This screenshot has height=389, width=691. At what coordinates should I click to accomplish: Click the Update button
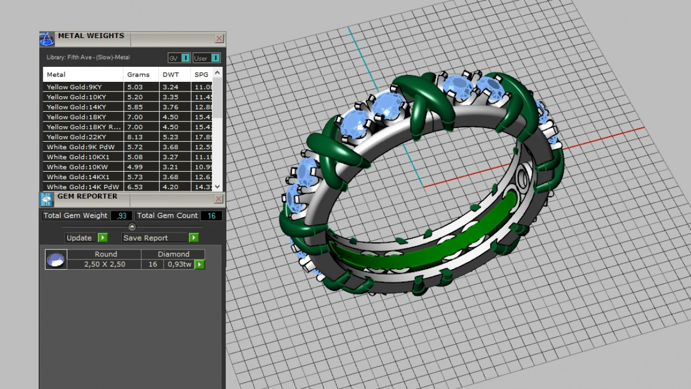coord(86,238)
